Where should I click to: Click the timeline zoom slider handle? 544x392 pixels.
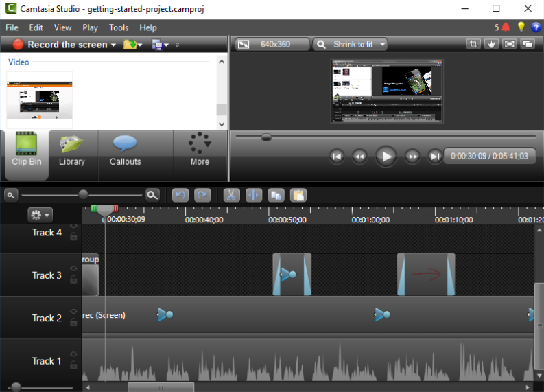tap(83, 194)
